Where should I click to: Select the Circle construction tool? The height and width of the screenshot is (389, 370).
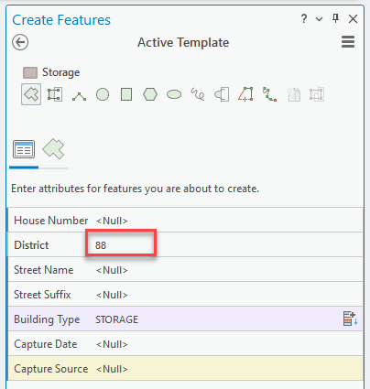click(x=103, y=94)
